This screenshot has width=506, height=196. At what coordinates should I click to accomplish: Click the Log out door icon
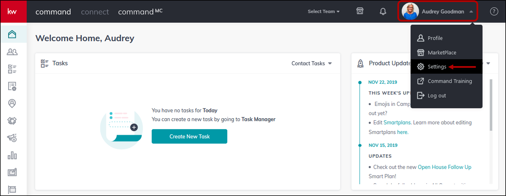click(421, 96)
